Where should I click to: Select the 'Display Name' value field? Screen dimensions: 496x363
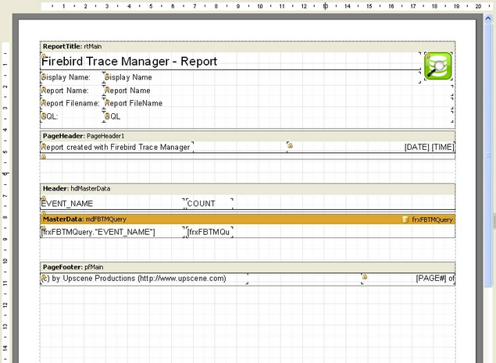262,77
